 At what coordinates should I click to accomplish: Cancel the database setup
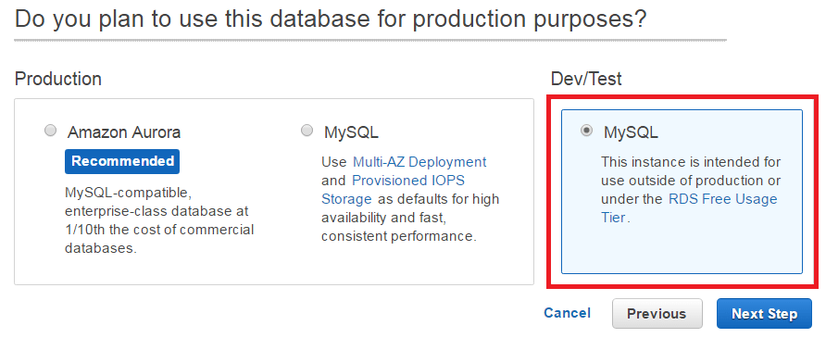coord(568,313)
